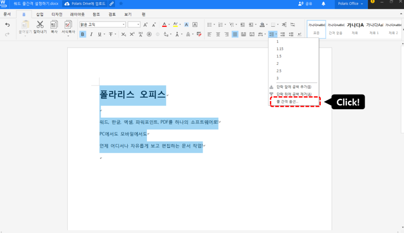Open the 보기 ribbon tab
404x233 pixels.
128,15
